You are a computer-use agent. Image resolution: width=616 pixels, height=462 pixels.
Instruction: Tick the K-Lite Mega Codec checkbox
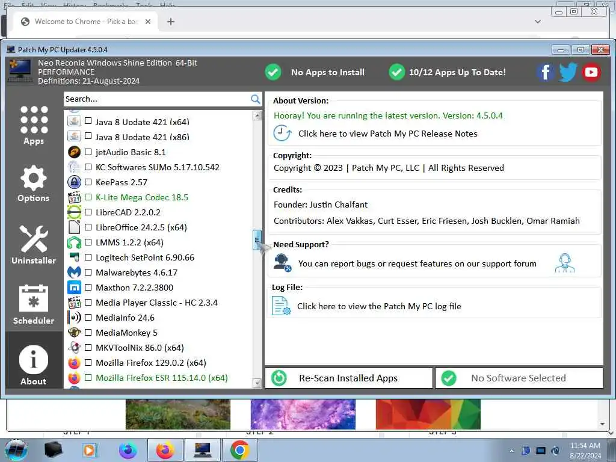point(88,197)
